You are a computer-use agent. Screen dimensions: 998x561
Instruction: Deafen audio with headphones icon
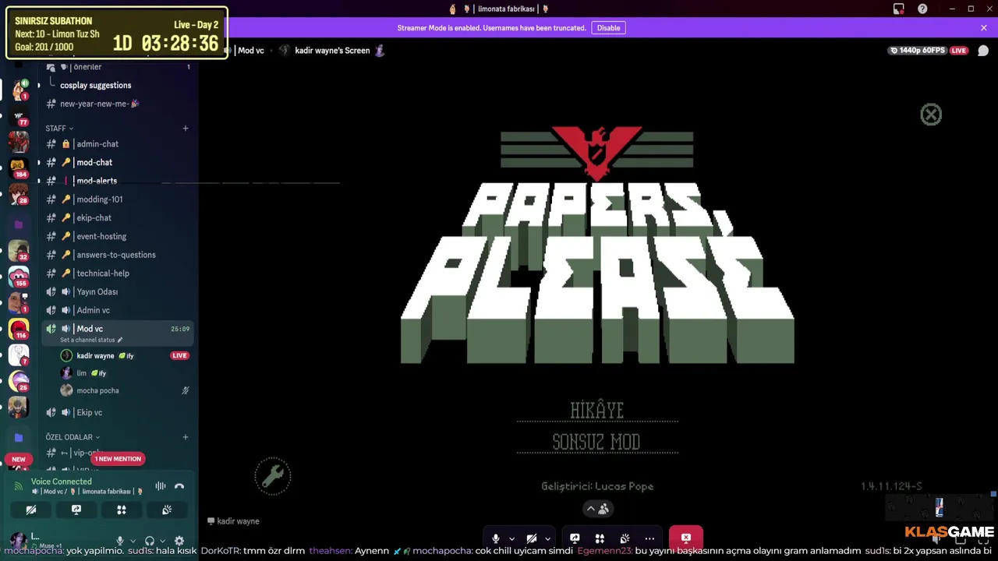pos(149,541)
